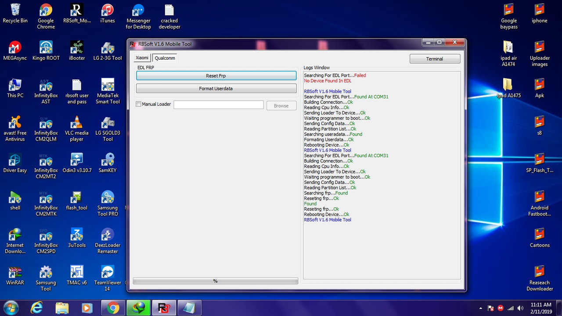Screen dimensions: 562x316
Task: Enable the Manual Loader checkbox
Action: point(139,104)
